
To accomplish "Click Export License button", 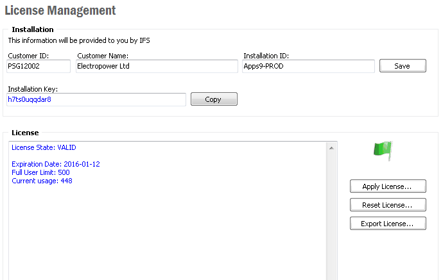I will click(388, 224).
